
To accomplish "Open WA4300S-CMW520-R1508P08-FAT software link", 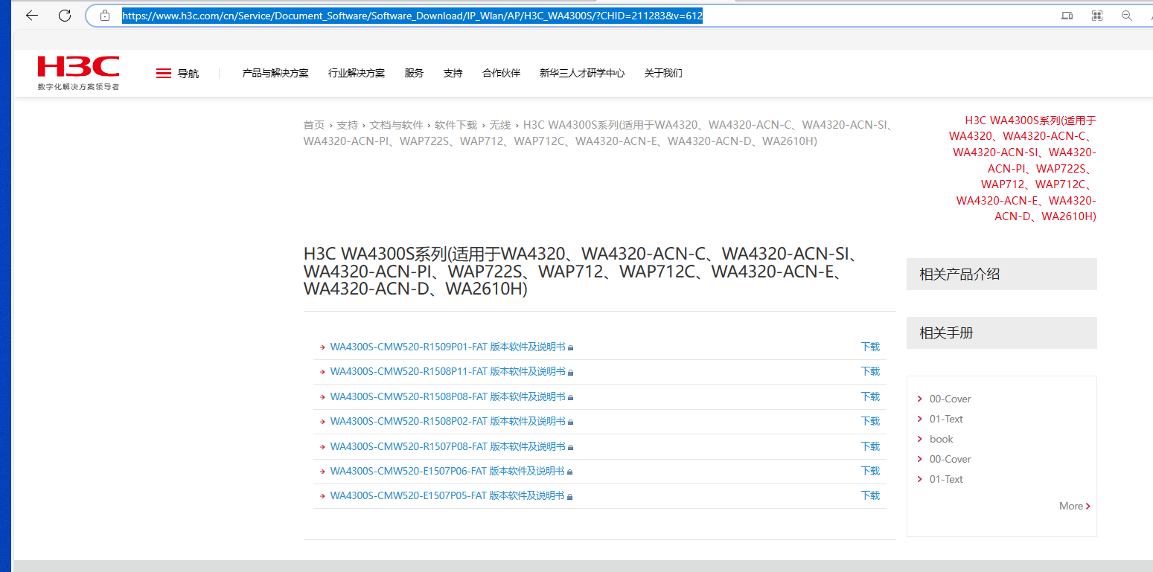I will click(447, 396).
